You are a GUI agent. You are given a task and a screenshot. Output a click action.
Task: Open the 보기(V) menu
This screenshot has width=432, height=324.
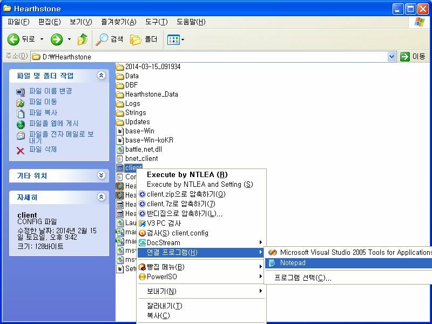80,22
